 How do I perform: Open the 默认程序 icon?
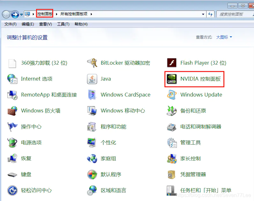tap(92, 175)
